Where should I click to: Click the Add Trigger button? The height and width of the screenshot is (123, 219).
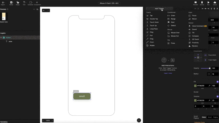[159, 9]
